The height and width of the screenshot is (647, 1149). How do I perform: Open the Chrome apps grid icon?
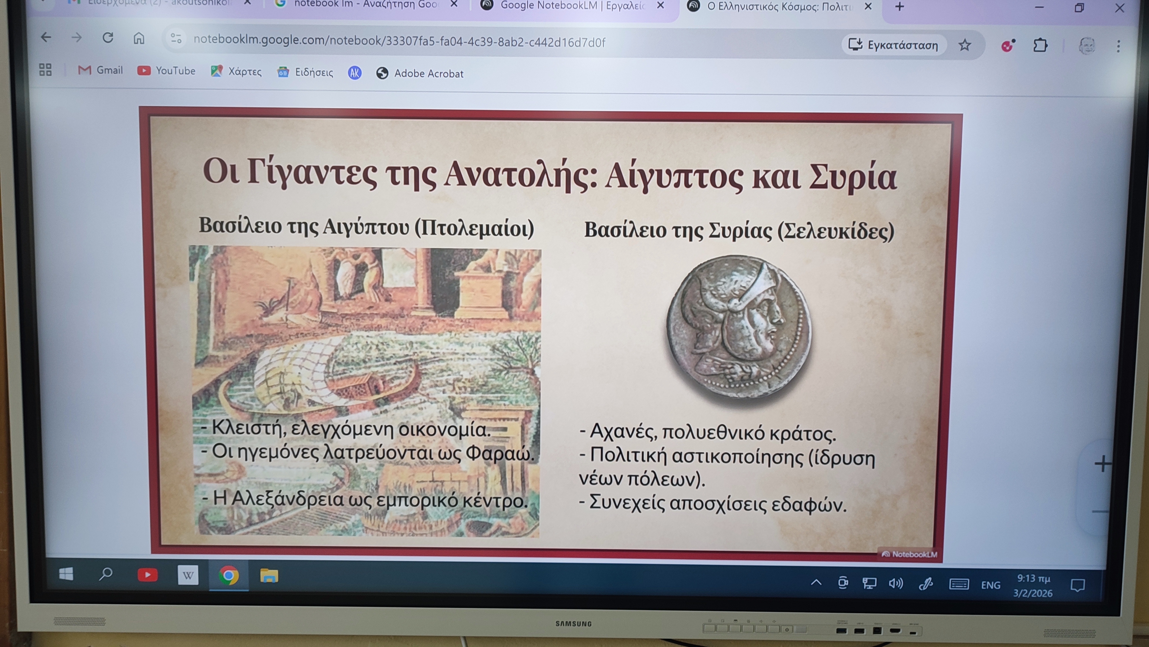(x=45, y=70)
